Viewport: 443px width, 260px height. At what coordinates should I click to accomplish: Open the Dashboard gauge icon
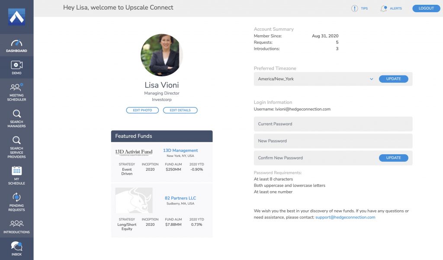coord(16,43)
